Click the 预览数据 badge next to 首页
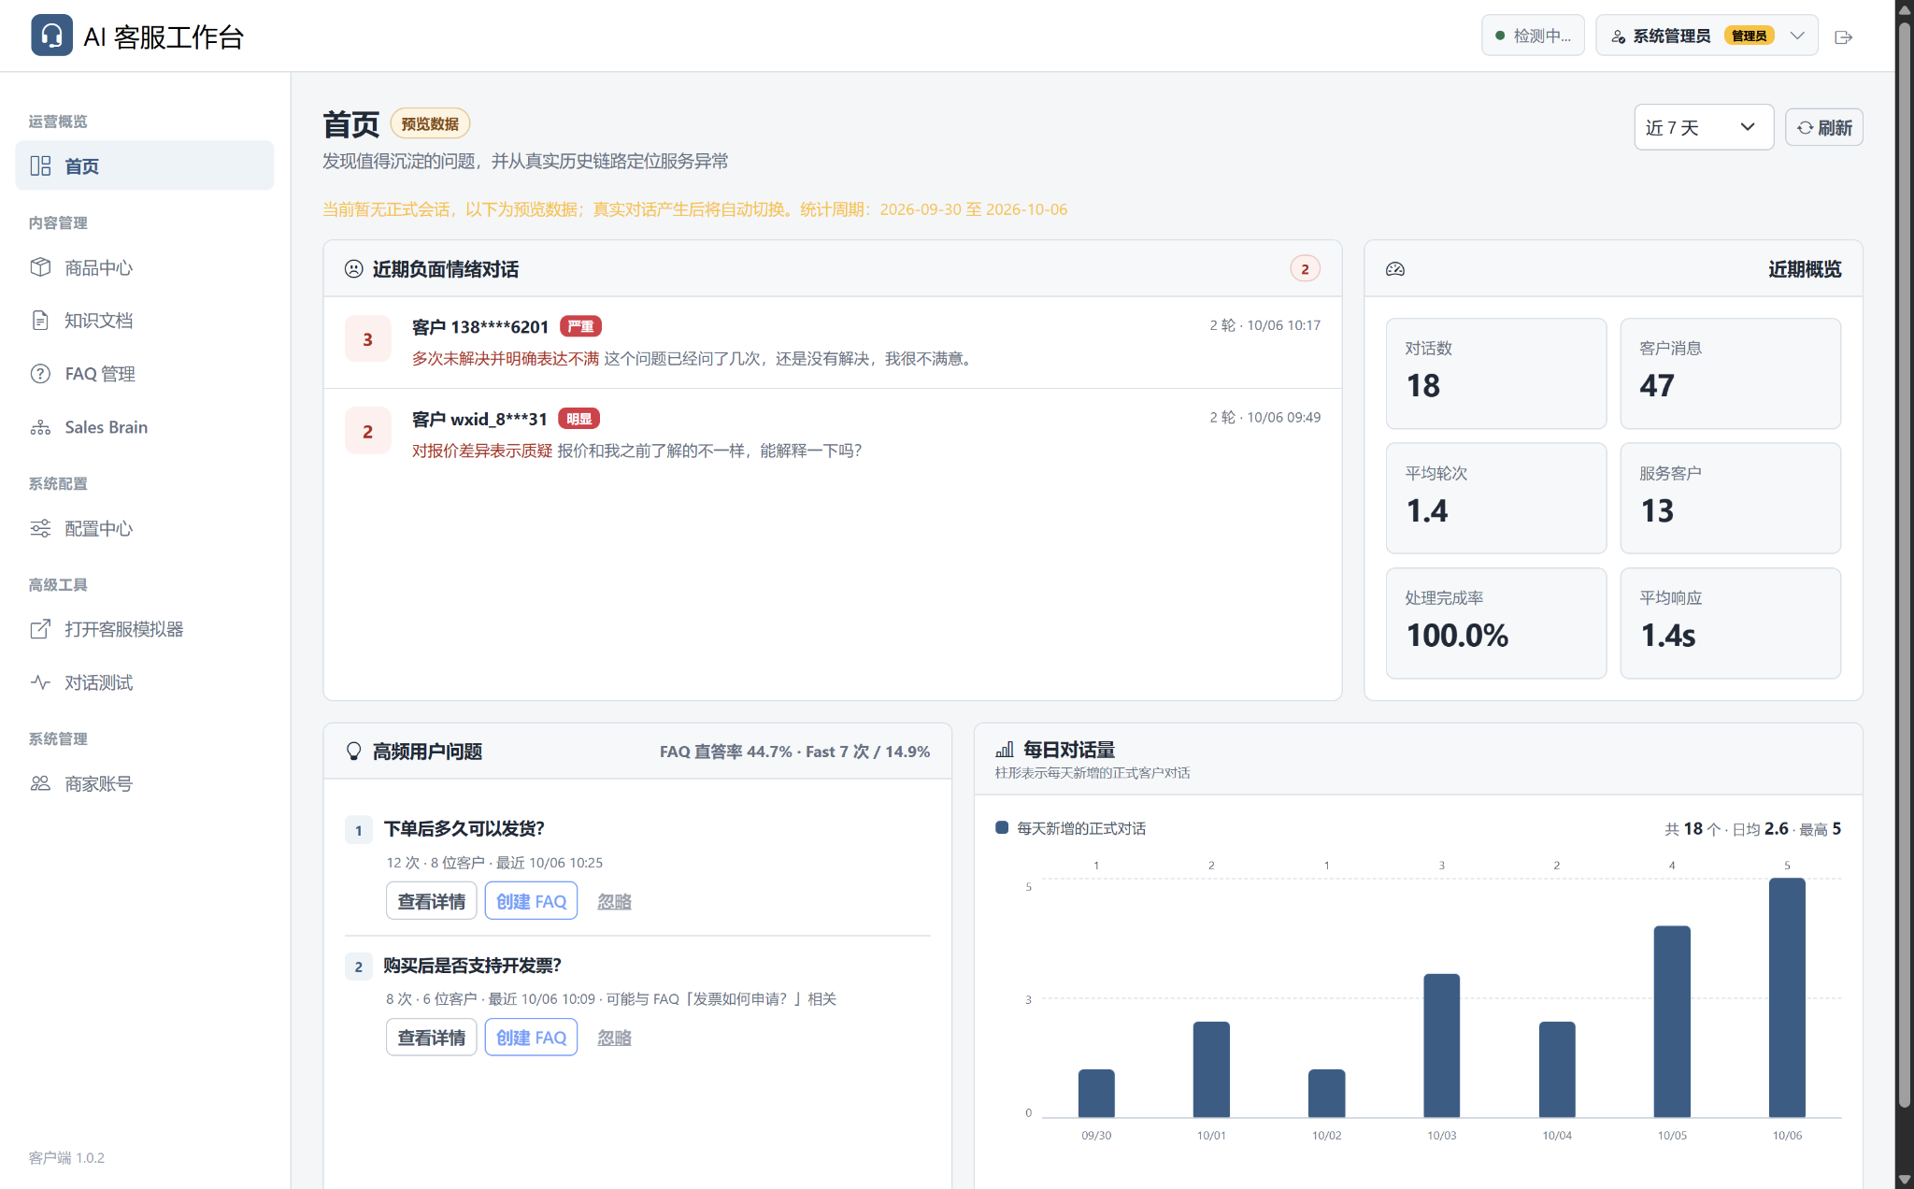The height and width of the screenshot is (1189, 1914). pos(430,123)
